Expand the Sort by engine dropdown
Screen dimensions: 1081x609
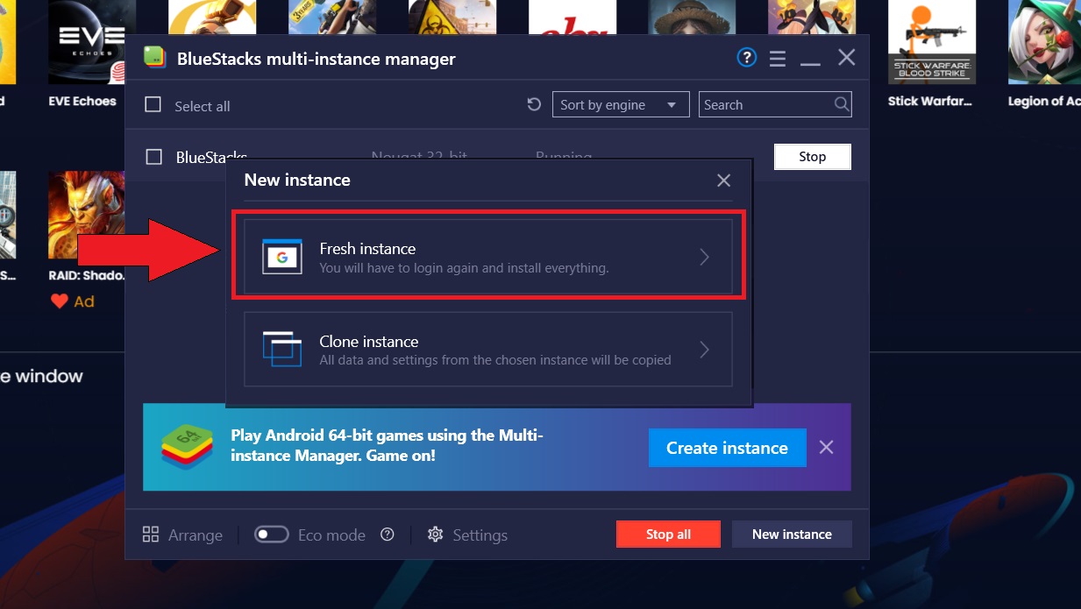pos(621,105)
